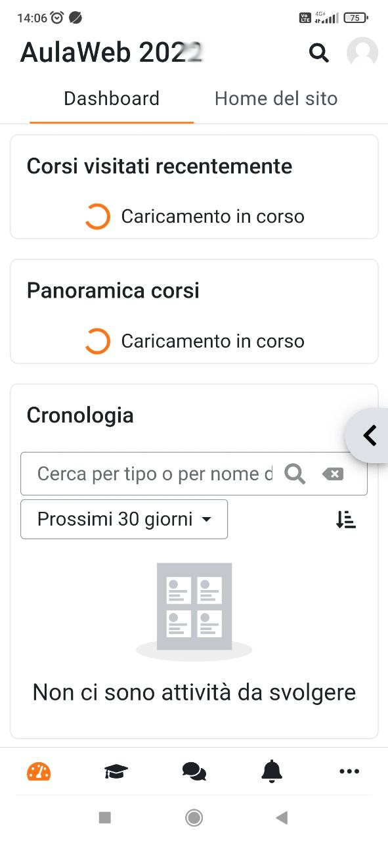388x841 pixels.
Task: Open notifications via the bell icon
Action: (x=271, y=771)
